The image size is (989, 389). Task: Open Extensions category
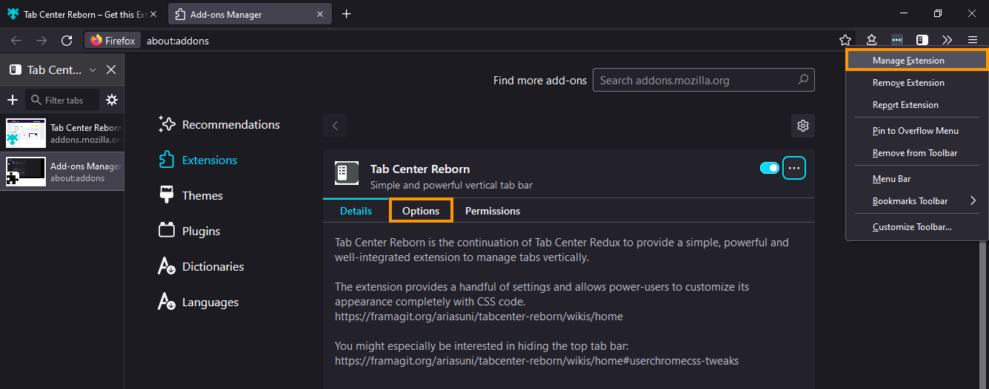pos(199,160)
